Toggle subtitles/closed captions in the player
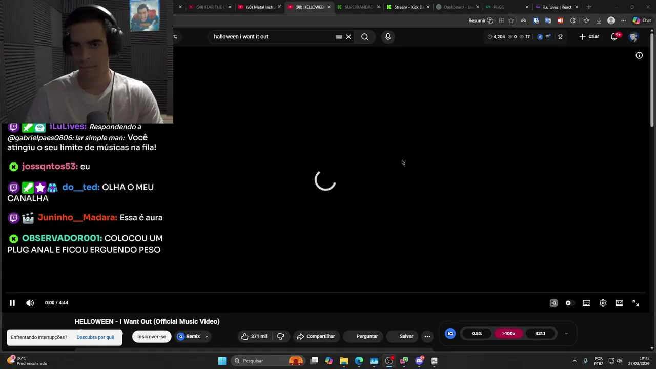The image size is (656, 369). click(586, 303)
